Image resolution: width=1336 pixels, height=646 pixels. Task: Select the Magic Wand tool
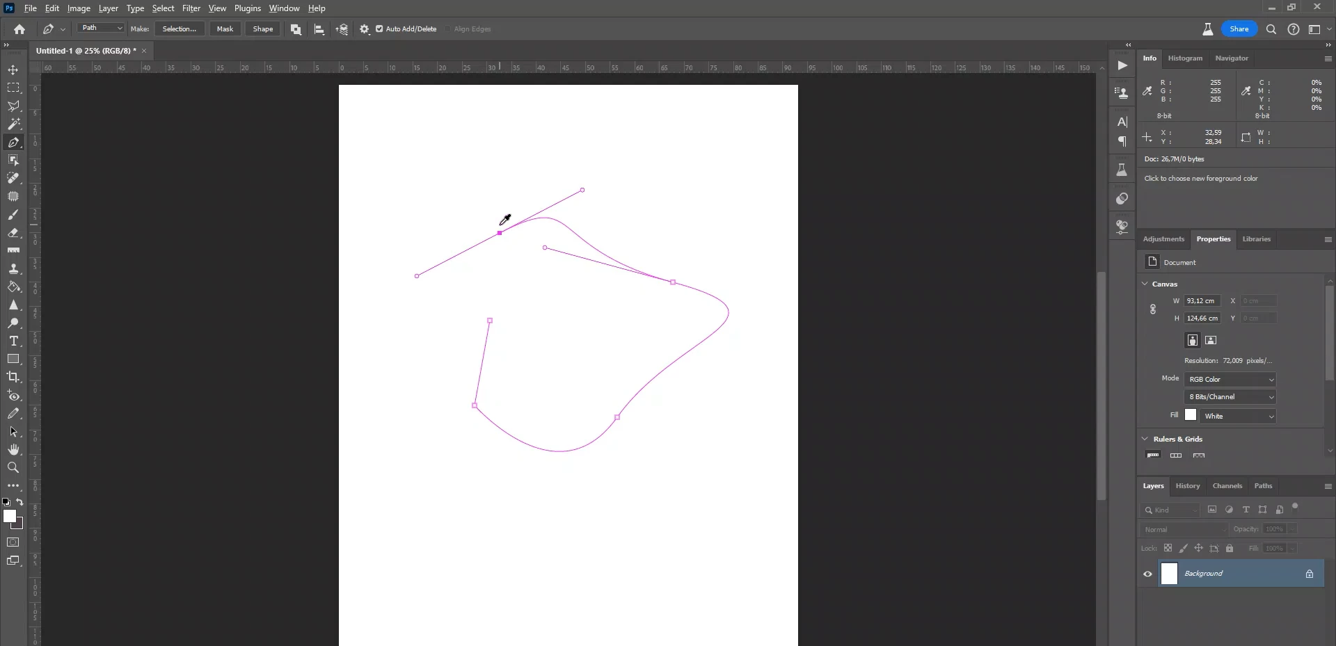13,124
